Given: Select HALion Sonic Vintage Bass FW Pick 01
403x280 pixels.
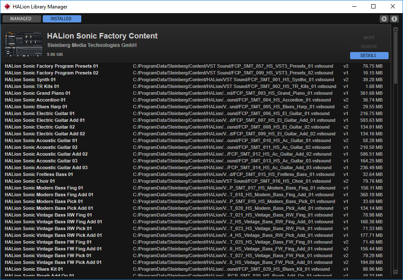Looking at the screenshot, I should 48,255.
